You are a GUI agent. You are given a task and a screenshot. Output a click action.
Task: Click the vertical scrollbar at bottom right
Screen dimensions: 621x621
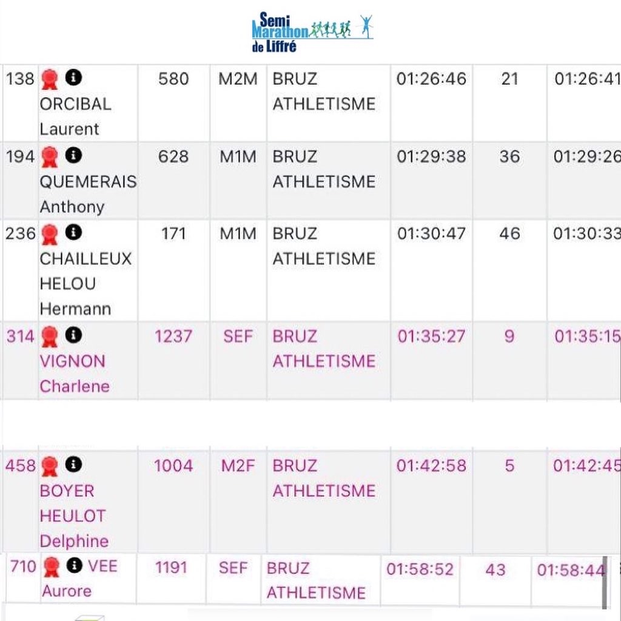pos(605,582)
